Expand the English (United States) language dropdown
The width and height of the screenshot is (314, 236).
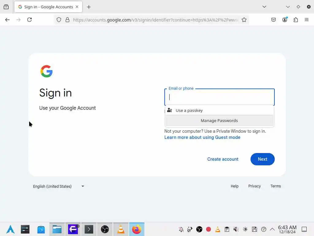(59, 186)
